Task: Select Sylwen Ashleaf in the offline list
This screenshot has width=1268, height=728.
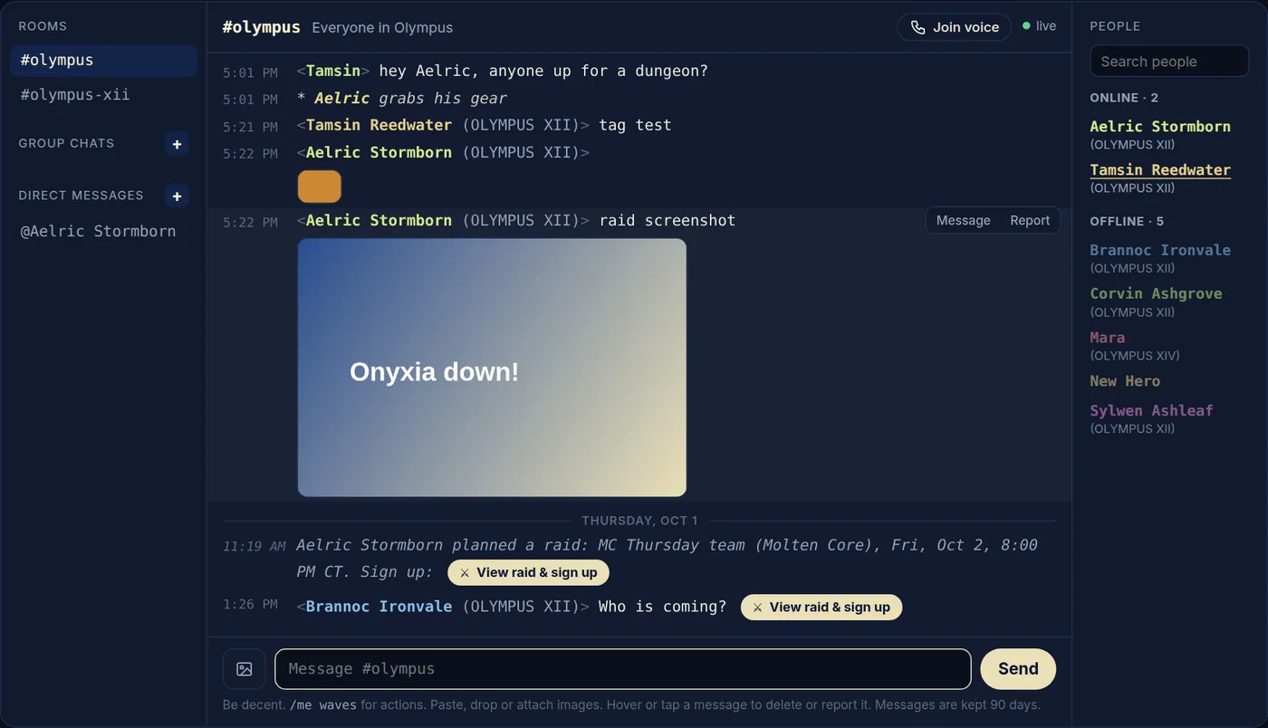Action: [1151, 410]
